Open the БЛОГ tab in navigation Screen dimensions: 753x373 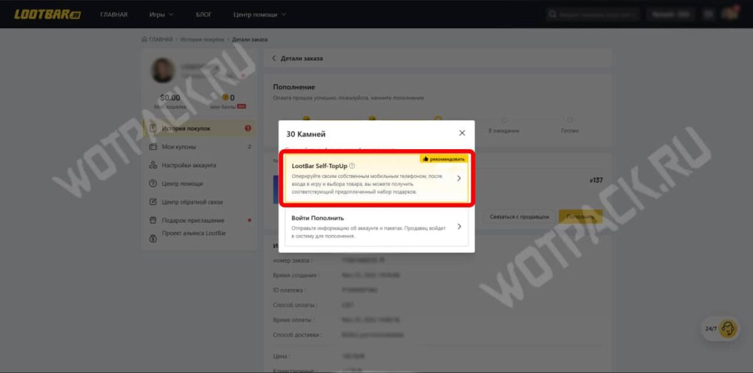tap(203, 14)
